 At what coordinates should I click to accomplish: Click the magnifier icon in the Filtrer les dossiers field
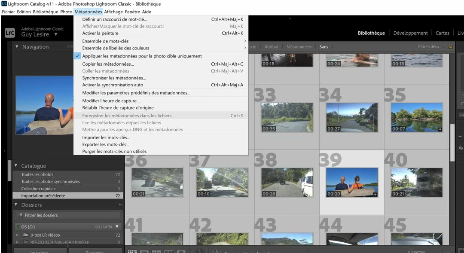pyautogui.click(x=21, y=215)
